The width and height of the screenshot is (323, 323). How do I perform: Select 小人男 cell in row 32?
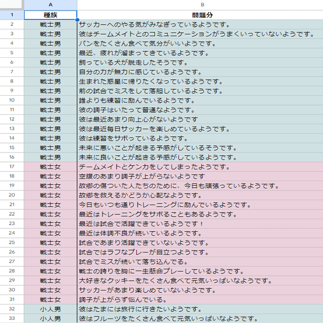pyautogui.click(x=51, y=309)
